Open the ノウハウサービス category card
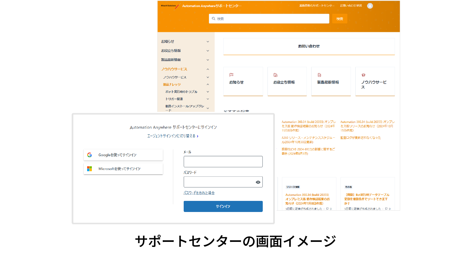Viewport: 471px width, 258px height. click(x=375, y=81)
